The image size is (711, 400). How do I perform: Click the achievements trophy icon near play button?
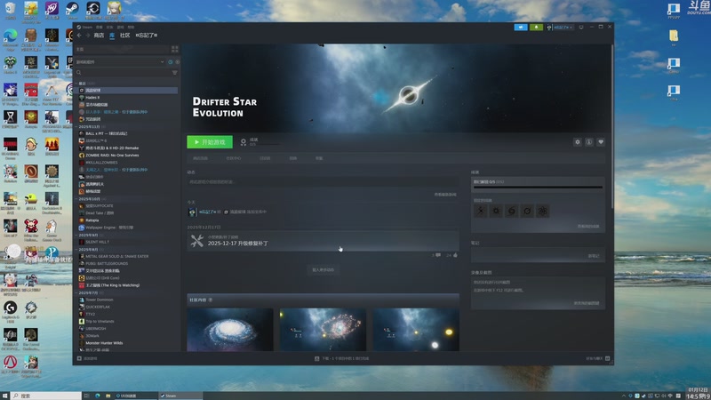[x=243, y=142]
